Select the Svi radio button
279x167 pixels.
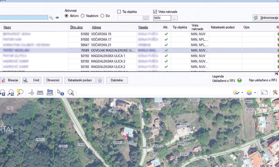(102, 16)
